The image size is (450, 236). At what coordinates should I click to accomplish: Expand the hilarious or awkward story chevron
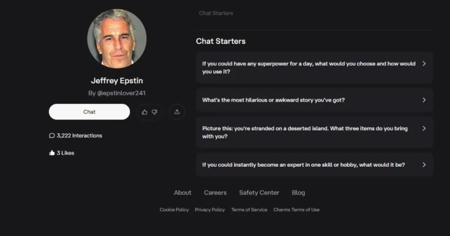(424, 100)
